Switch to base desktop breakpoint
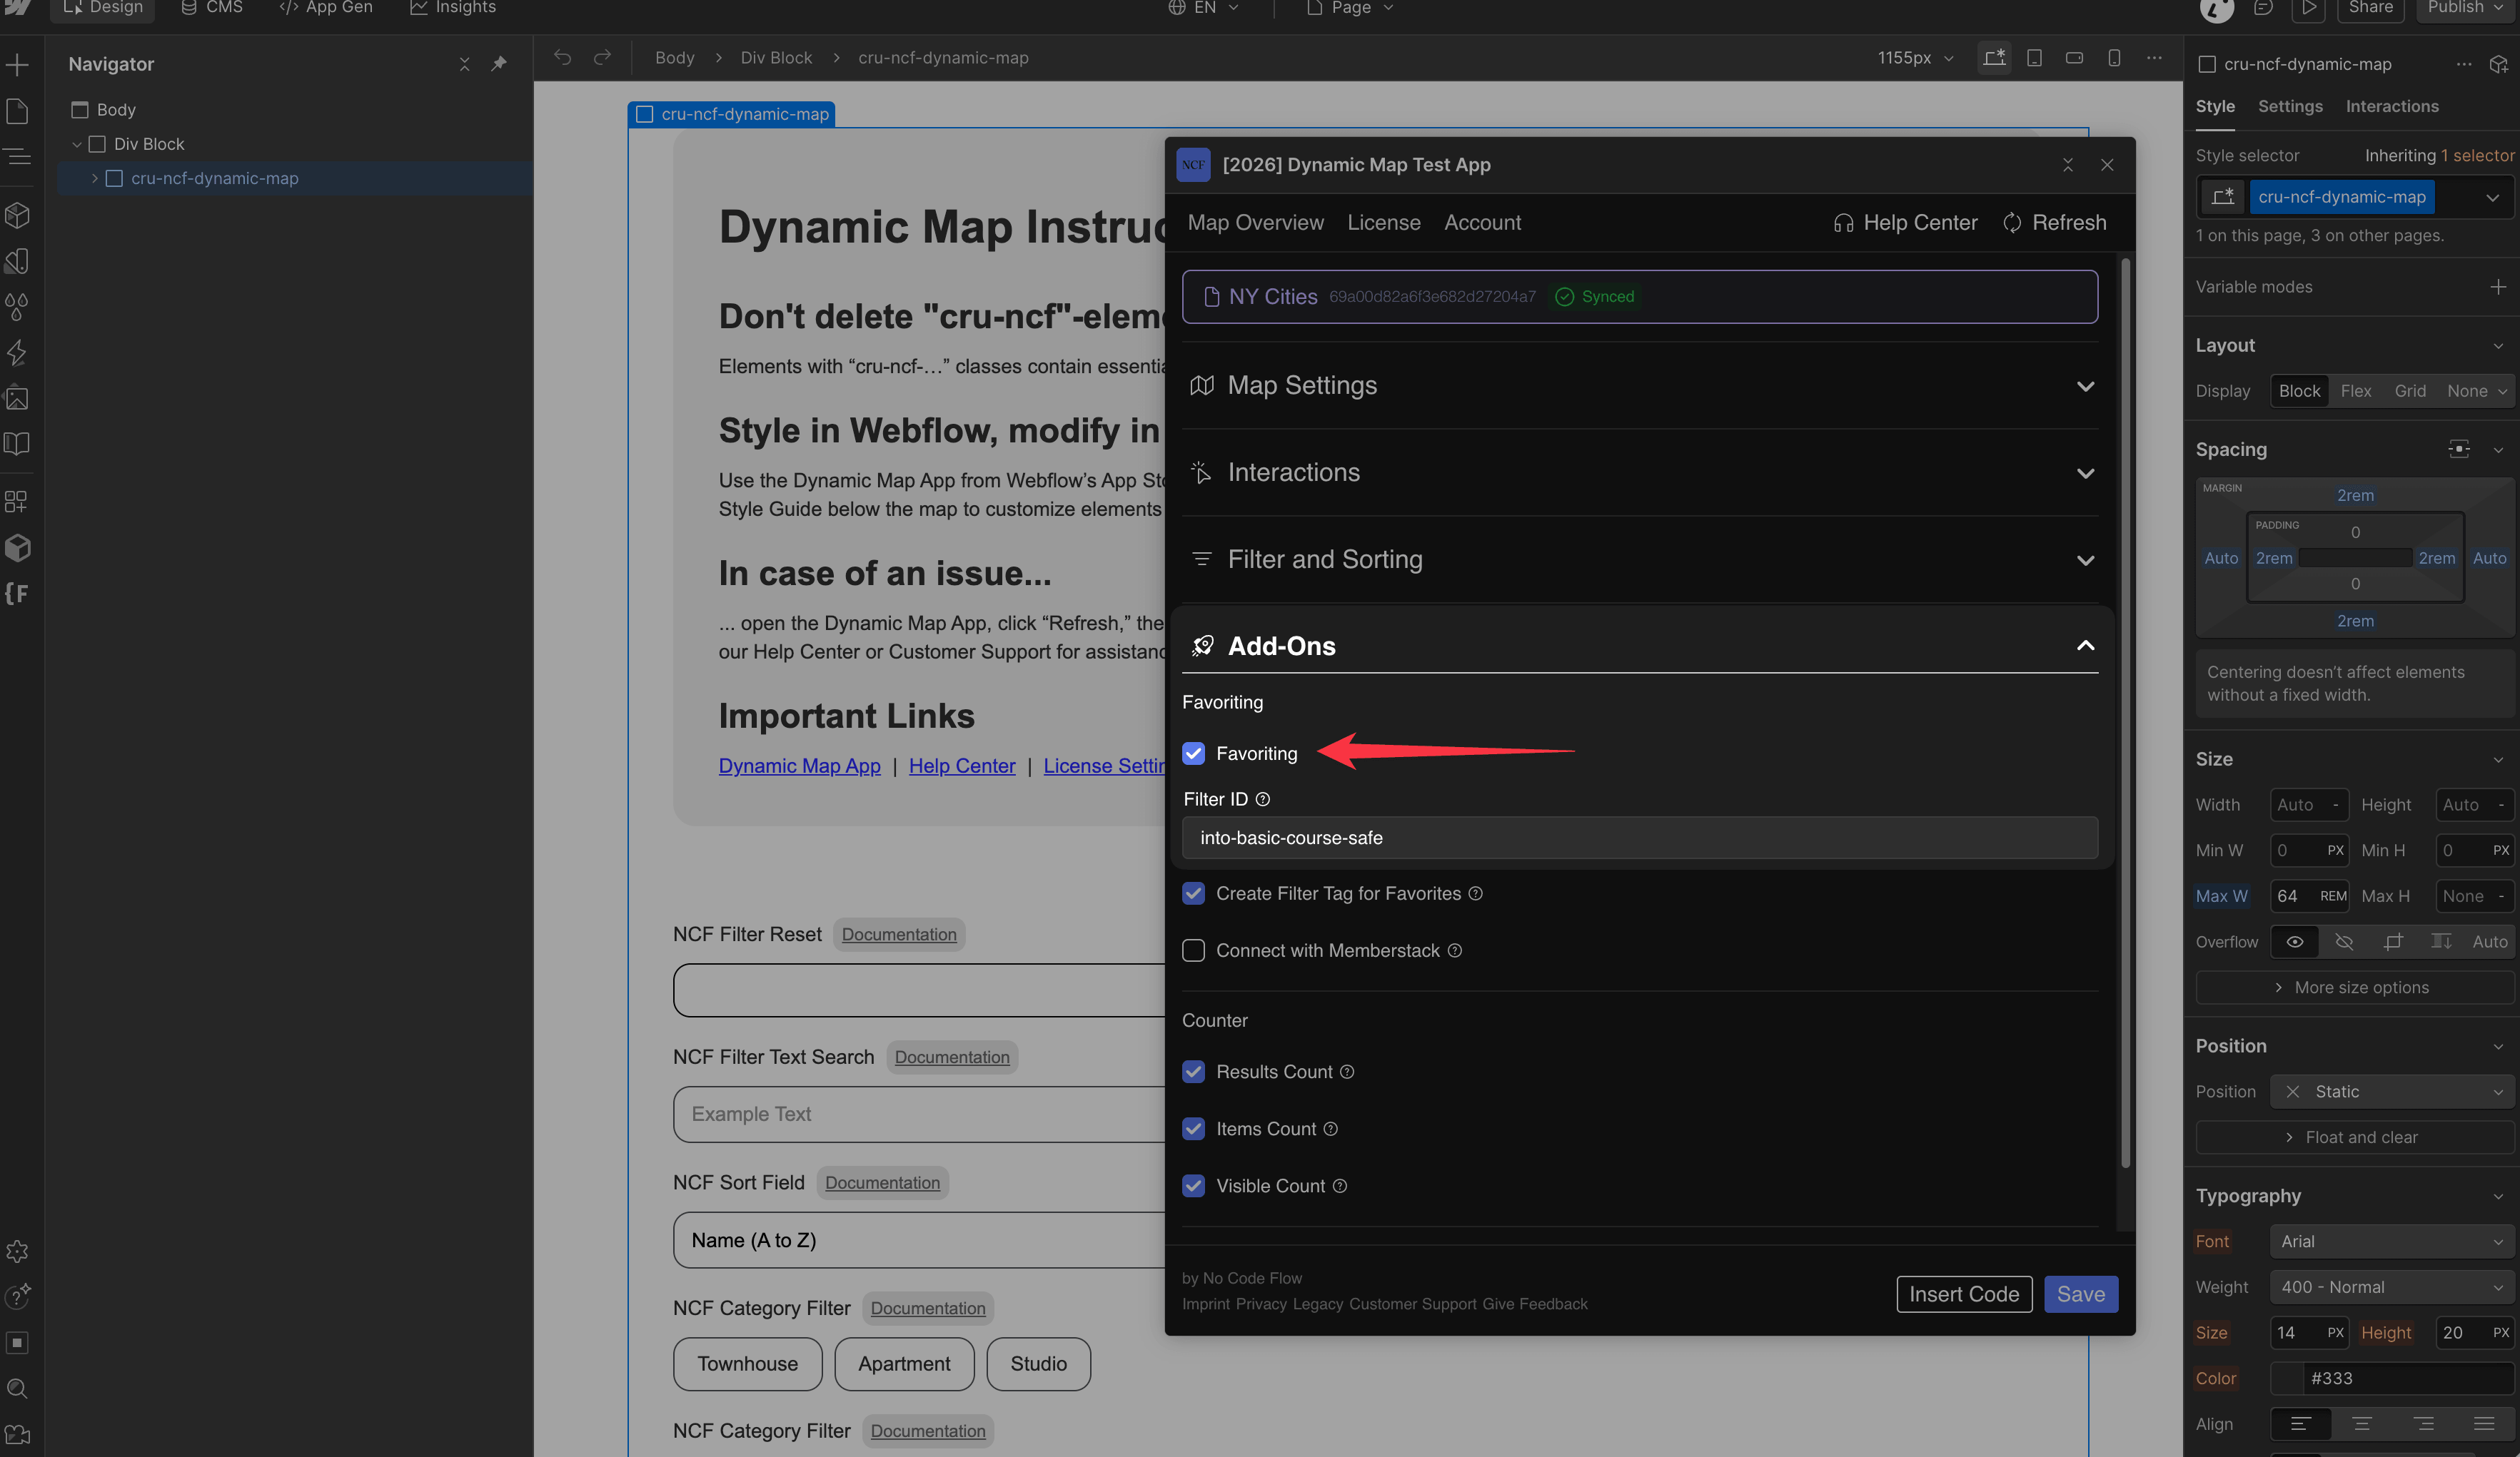Screen dimensions: 2520x1457 click(x=1994, y=58)
